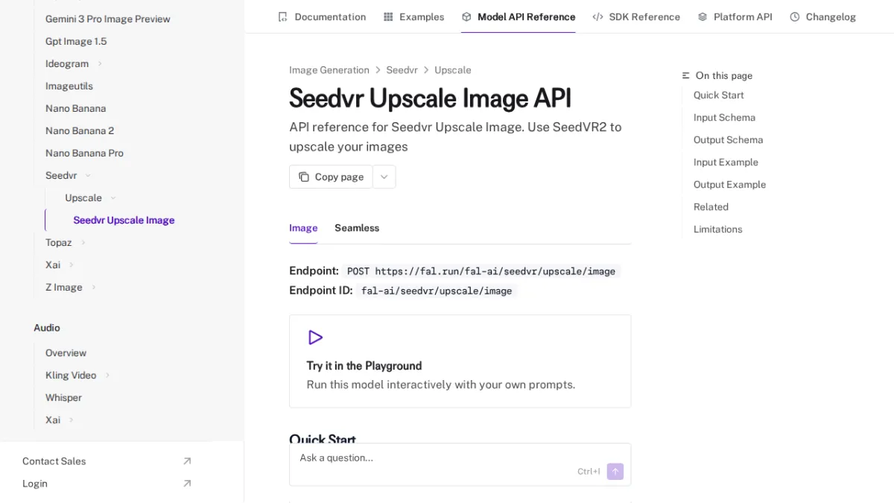Screen dimensions: 894x503
Task: Expand the Kling Video sidebar group
Action: point(107,376)
